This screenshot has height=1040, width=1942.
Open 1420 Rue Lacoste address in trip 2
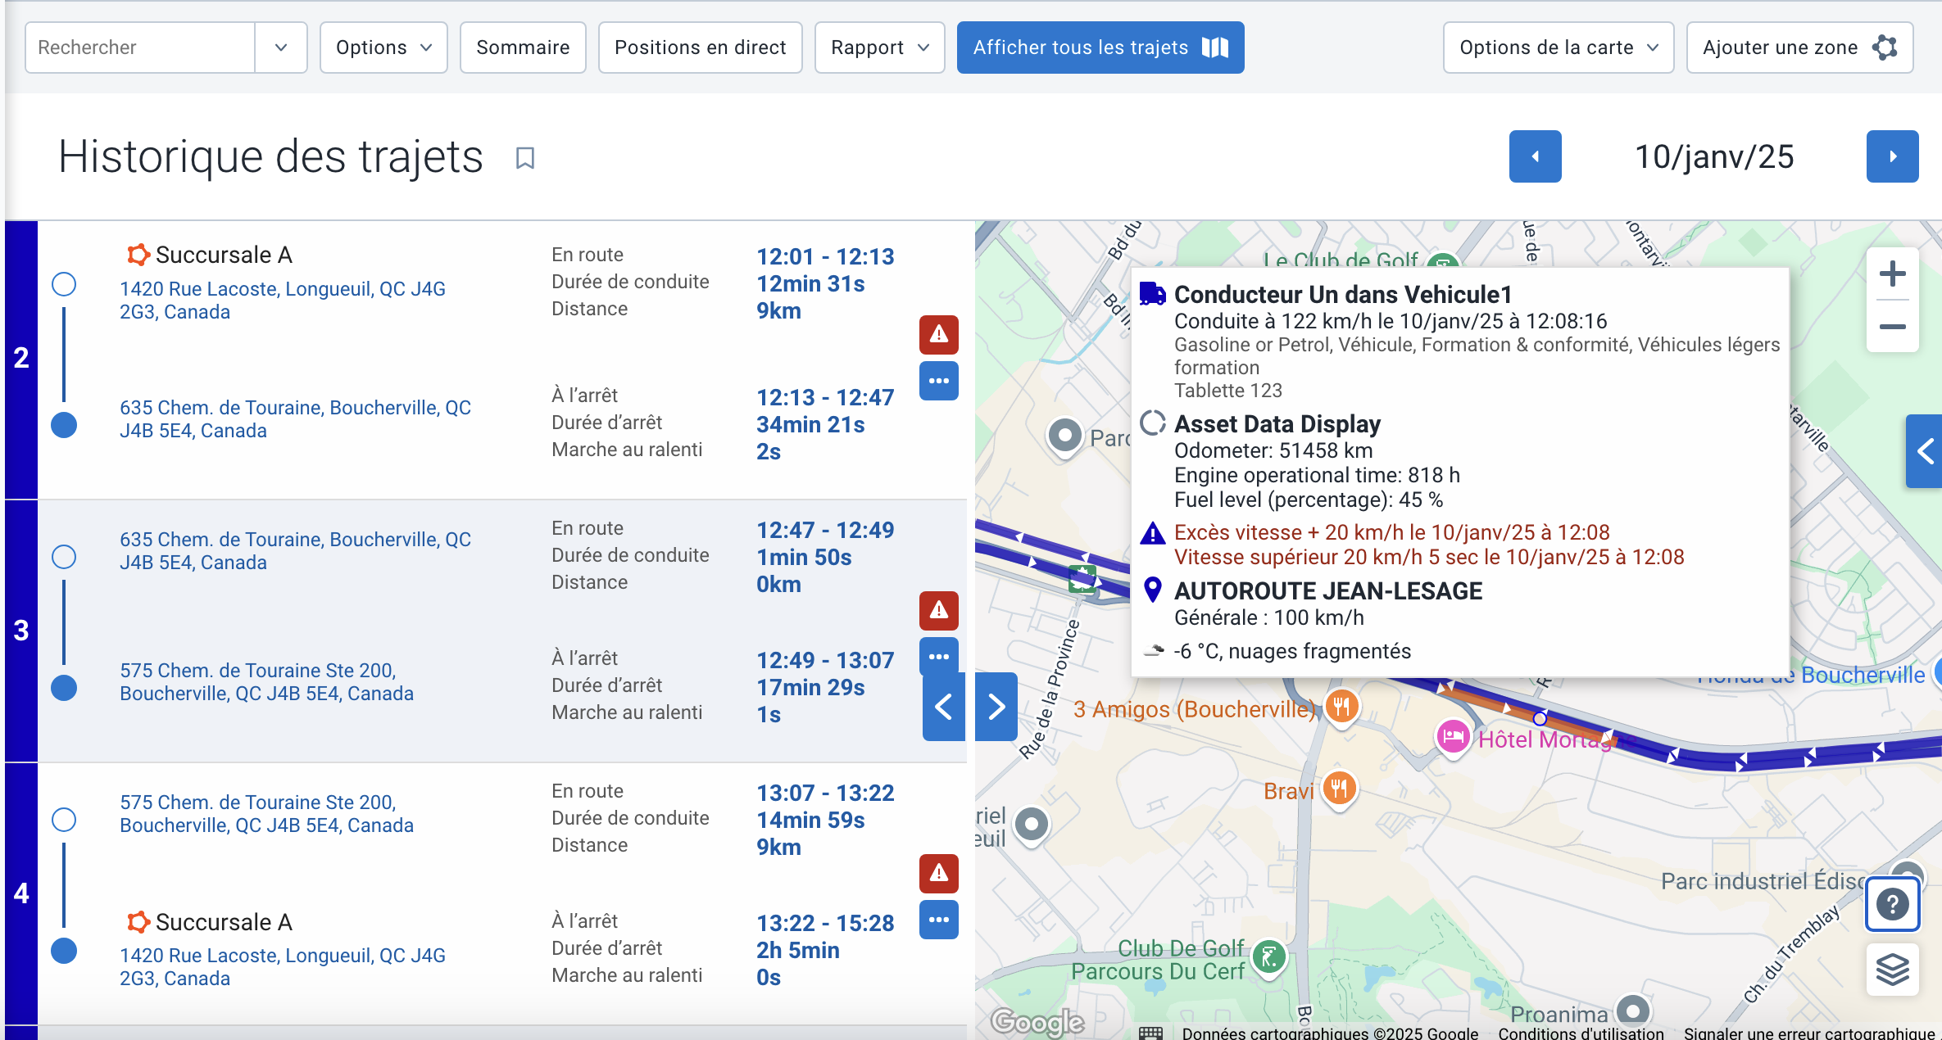point(283,301)
